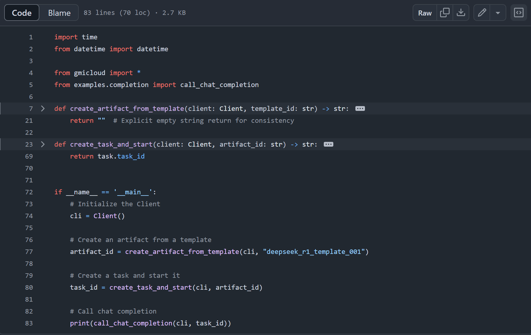Viewport: 531px width, 335px height.
Task: Open the Raw file view
Action: tap(425, 13)
